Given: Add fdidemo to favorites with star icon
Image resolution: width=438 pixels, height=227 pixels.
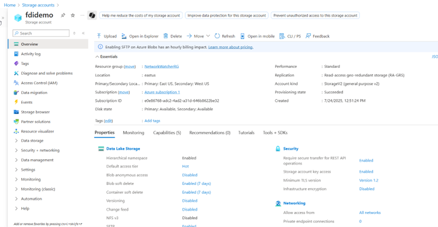Looking at the screenshot, I should tap(73, 15).
